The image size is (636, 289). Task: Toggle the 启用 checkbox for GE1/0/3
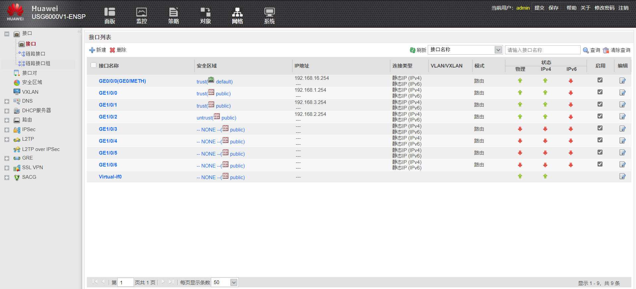click(x=600, y=128)
